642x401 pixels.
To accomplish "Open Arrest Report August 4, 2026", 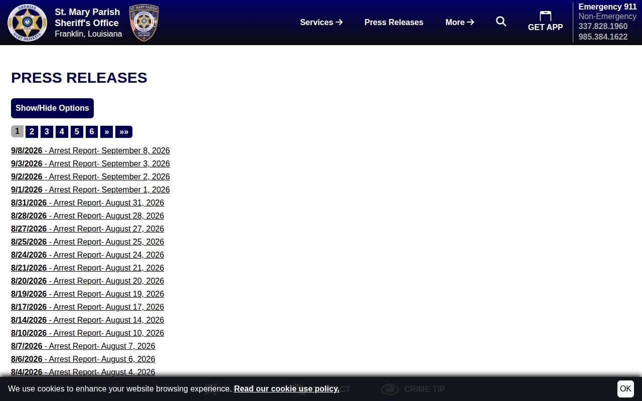I will (x=83, y=372).
